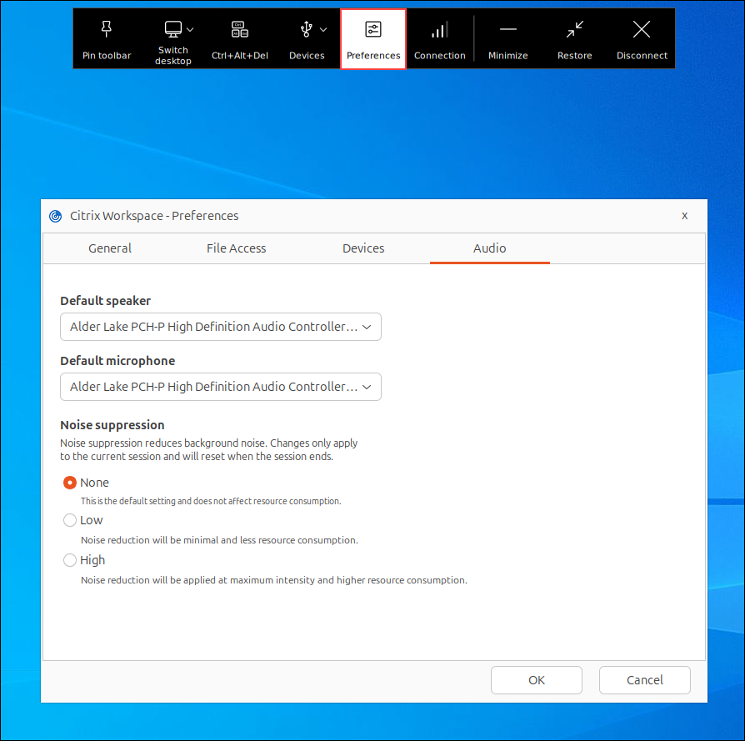This screenshot has width=745, height=741.
Task: Confirm the dialog with OK
Action: pos(537,679)
